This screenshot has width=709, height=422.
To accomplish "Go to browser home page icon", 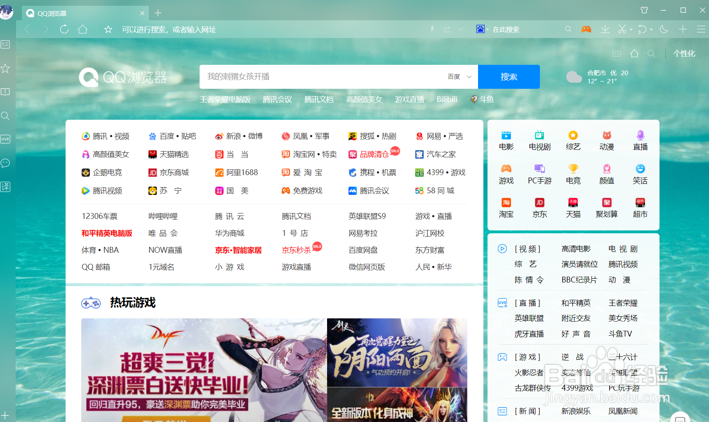I will 83,29.
